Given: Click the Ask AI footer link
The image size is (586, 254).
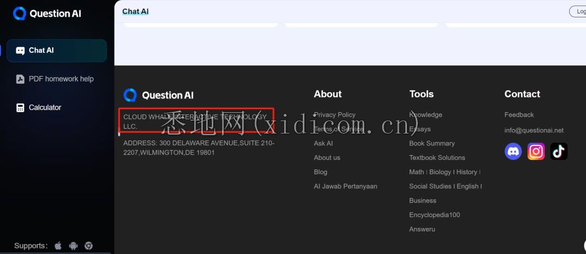Looking at the screenshot, I should [323, 143].
